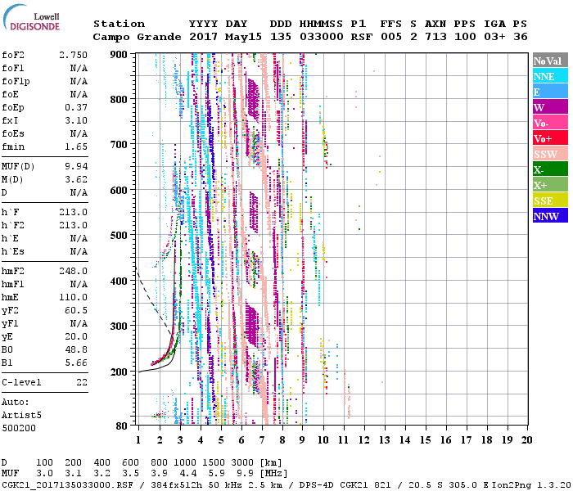Click the NNE cyan legend swatch
The height and width of the screenshot is (491, 573).
tap(549, 76)
